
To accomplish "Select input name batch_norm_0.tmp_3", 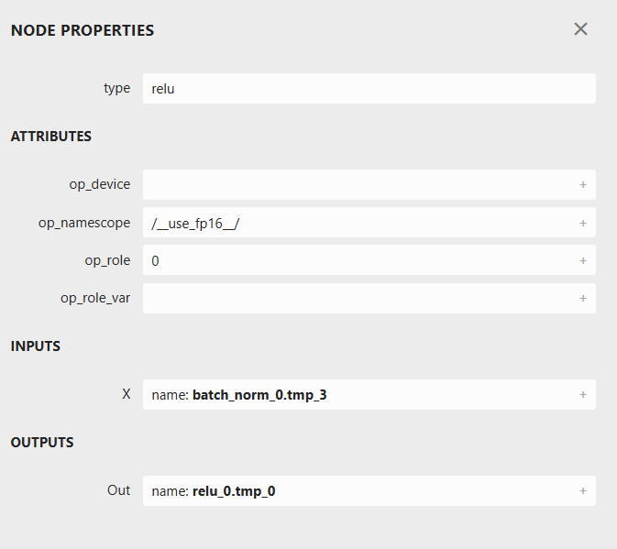I will pos(259,395).
